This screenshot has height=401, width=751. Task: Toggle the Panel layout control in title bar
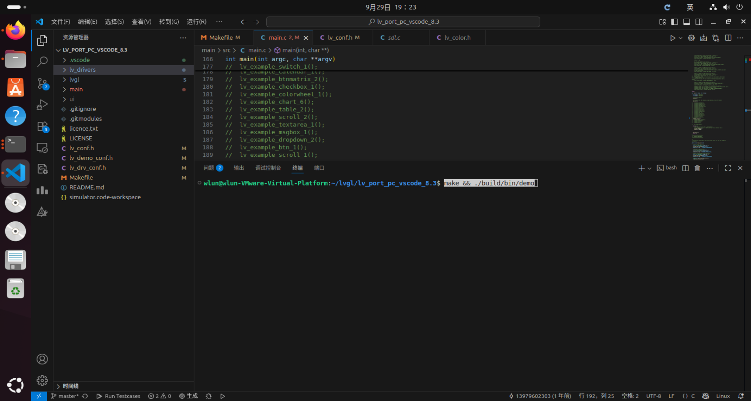coord(686,21)
